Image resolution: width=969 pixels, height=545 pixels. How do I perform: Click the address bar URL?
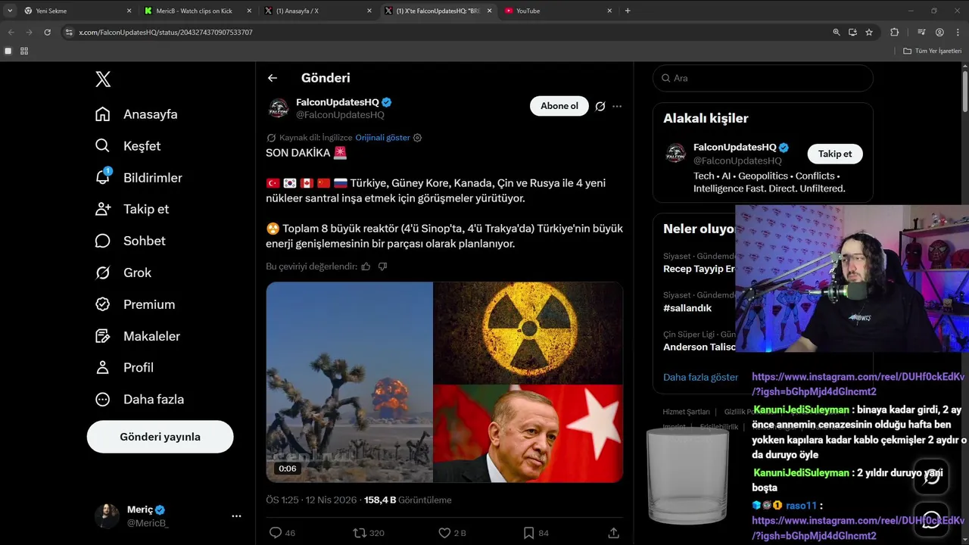click(x=166, y=33)
